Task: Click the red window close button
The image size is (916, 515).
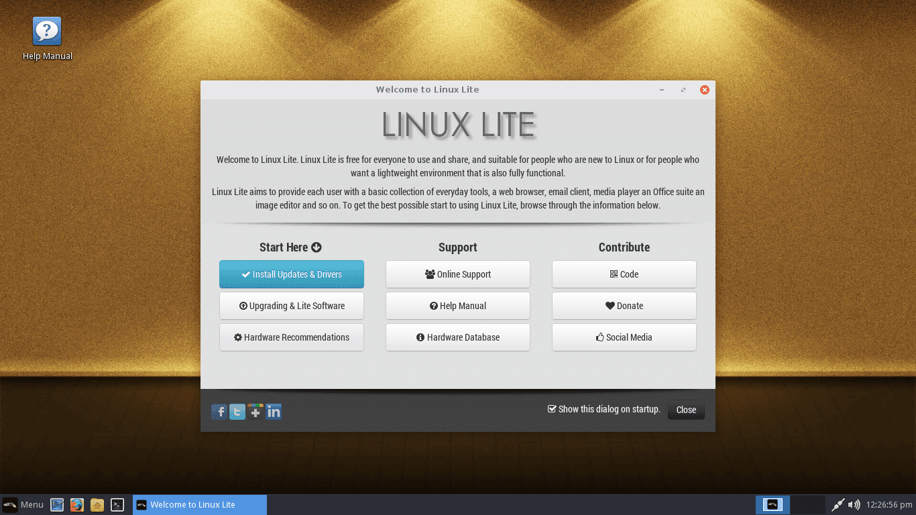Action: click(705, 90)
